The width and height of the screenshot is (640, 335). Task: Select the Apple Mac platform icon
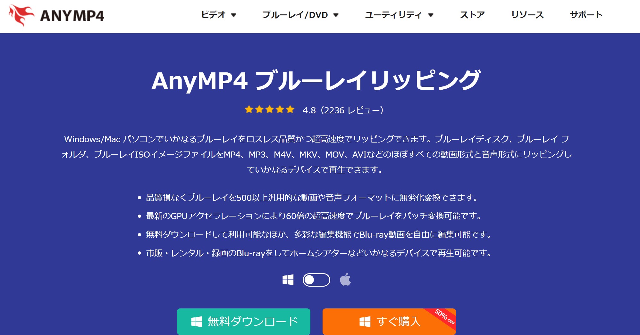(x=345, y=279)
